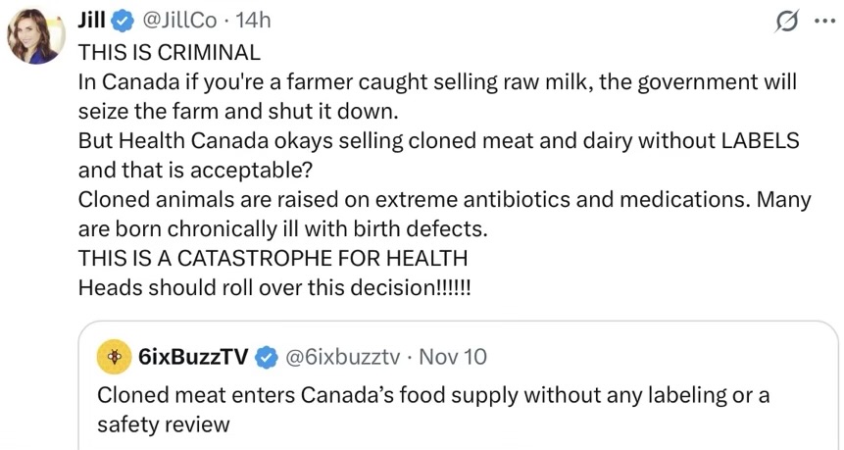Click 6ixBuzzTV's verified badge
Screen dimensions: 844x450
click(266, 357)
